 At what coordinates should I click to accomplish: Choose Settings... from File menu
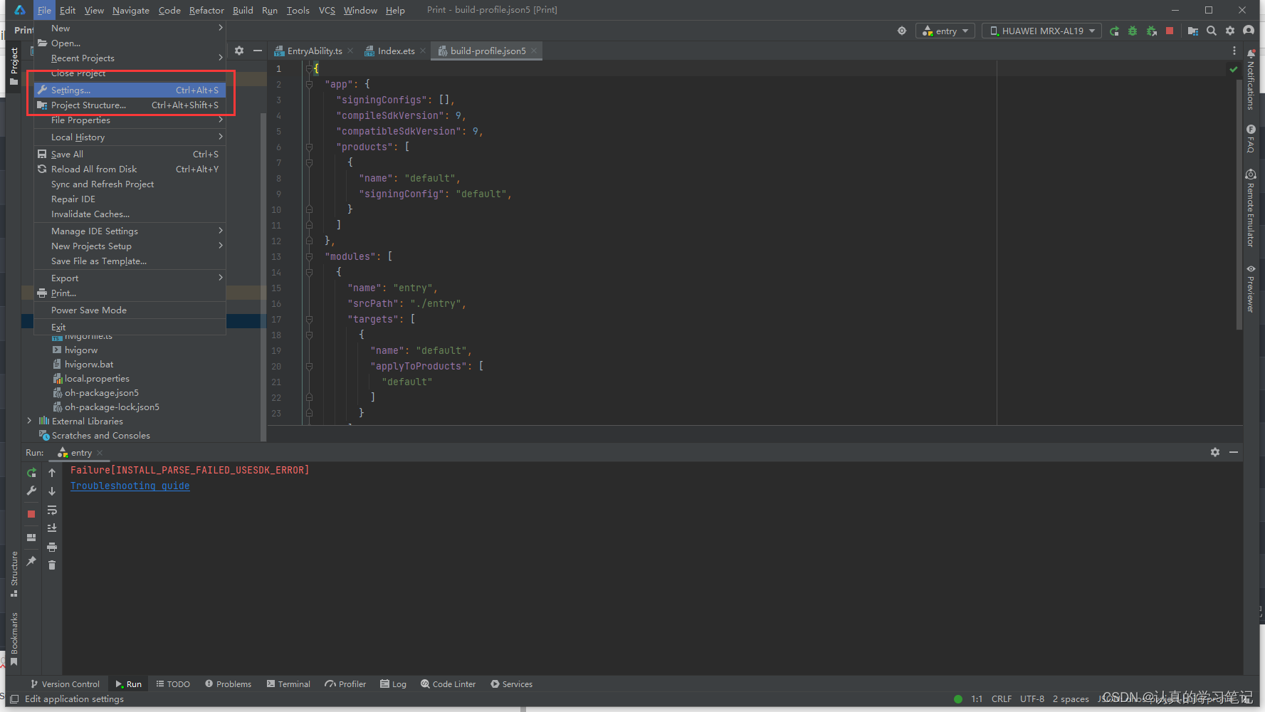pos(130,90)
